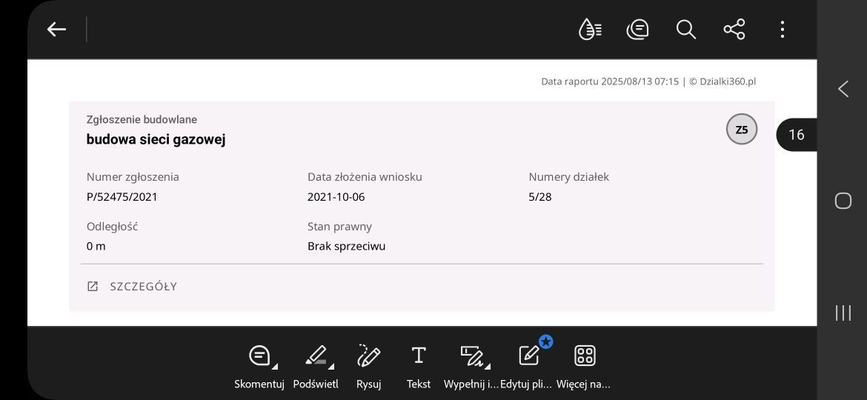The height and width of the screenshot is (400, 867).
Task: Open the Liquid Mode droplet icon
Action: 590,30
